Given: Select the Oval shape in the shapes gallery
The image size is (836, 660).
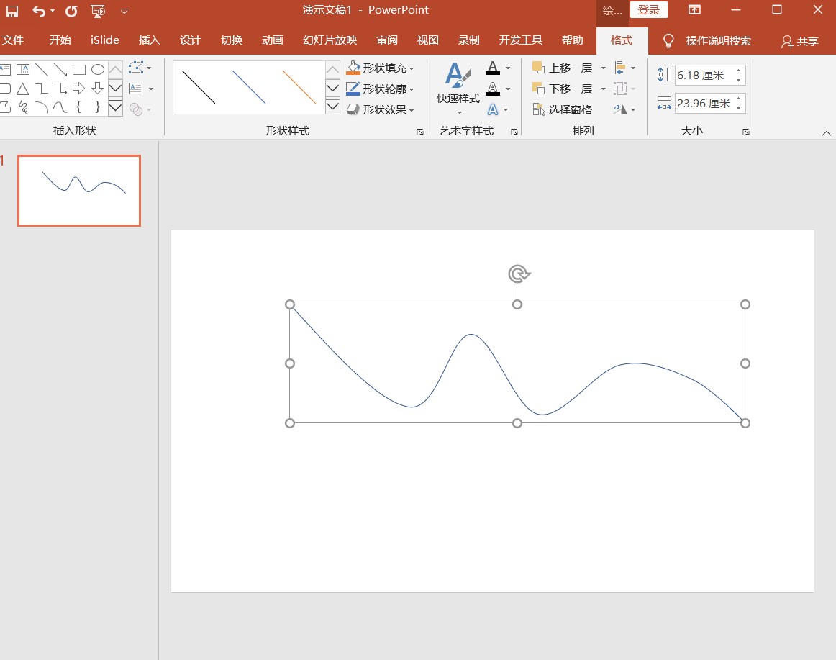Looking at the screenshot, I should [98, 70].
